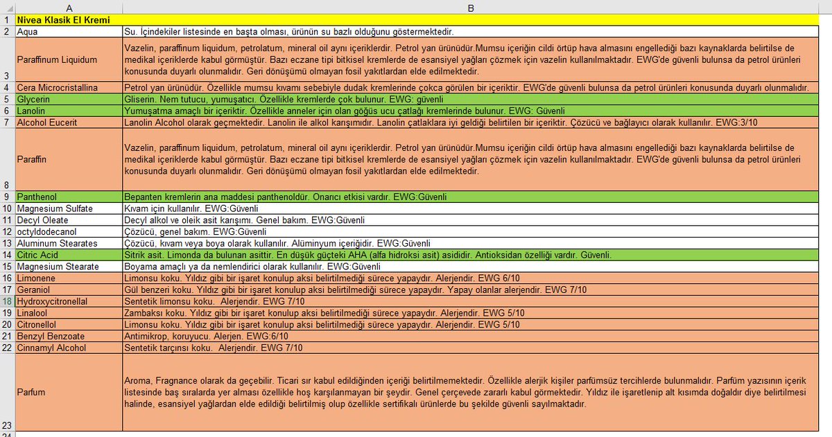The image size is (832, 437).
Task: Select the 'Parfum' ingredient cell
Action: click(68, 392)
